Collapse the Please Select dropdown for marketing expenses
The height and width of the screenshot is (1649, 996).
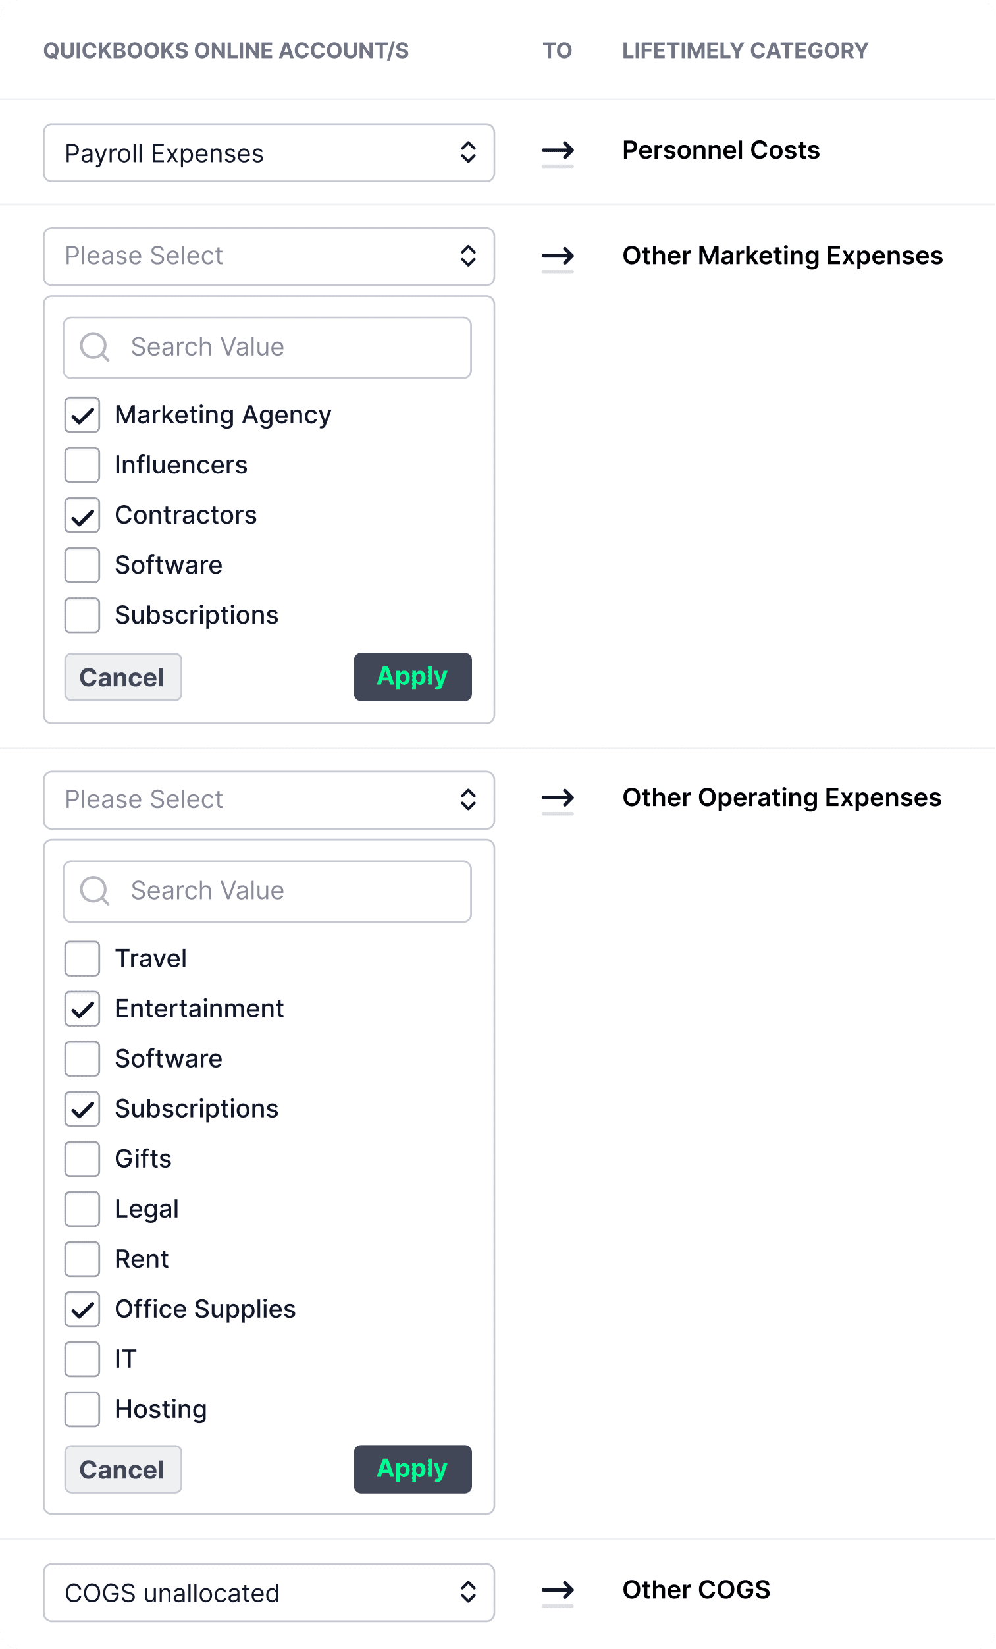[x=269, y=256]
